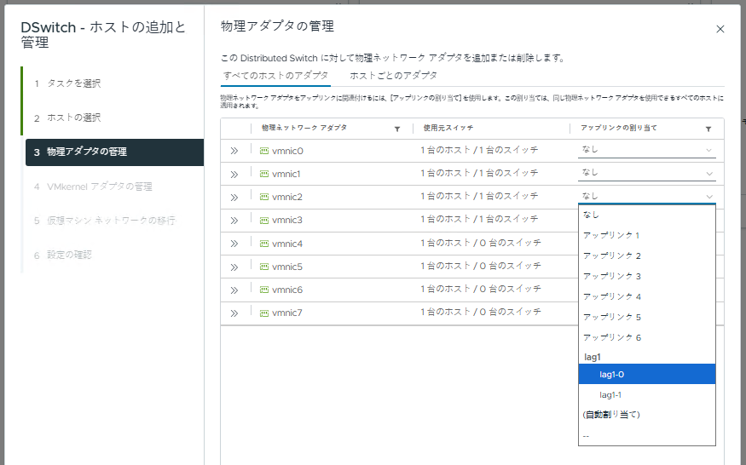Click the vmnic0 network adapter icon
The image size is (746, 465).
click(x=264, y=151)
